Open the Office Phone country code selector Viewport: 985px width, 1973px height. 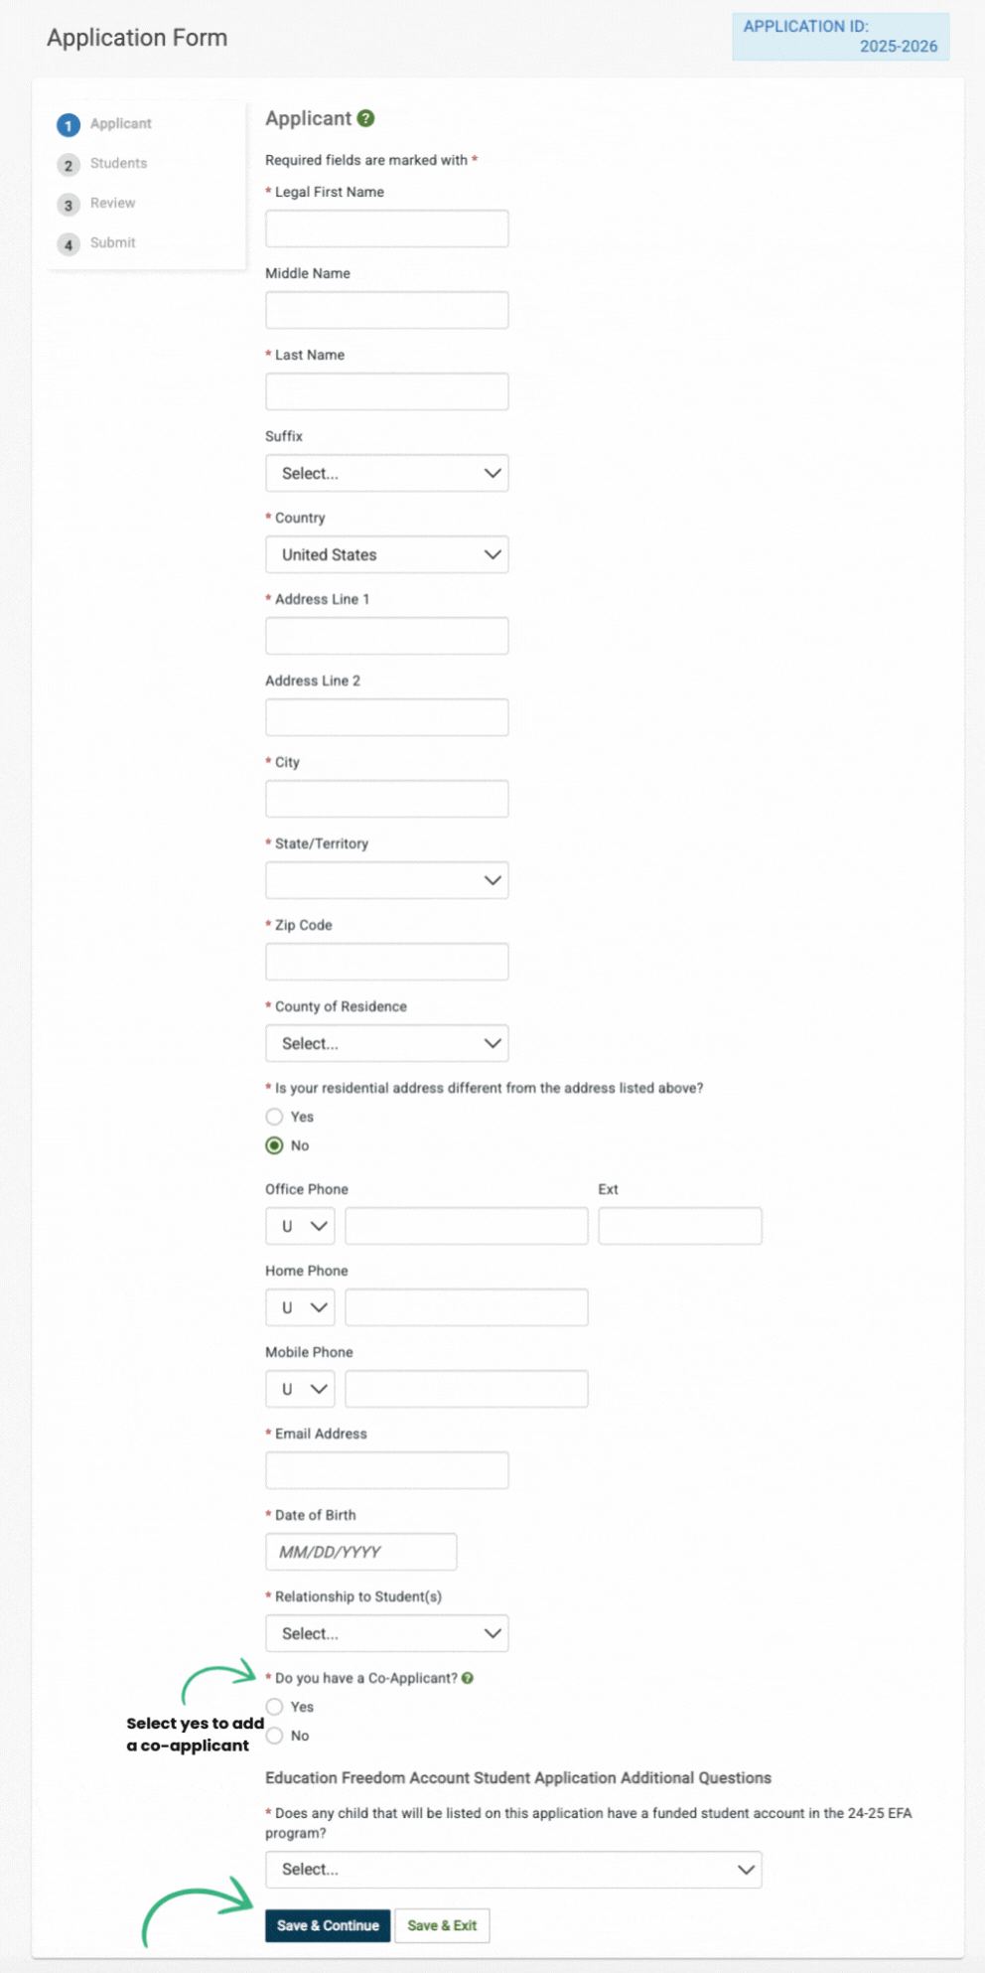coord(299,1226)
